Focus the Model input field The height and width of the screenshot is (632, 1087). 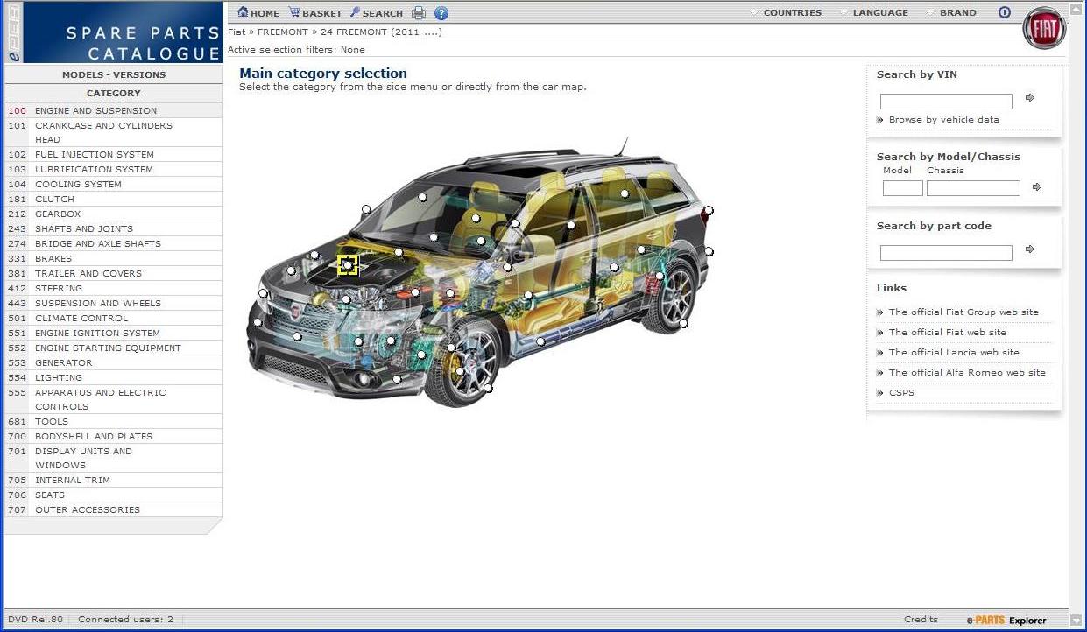point(902,188)
